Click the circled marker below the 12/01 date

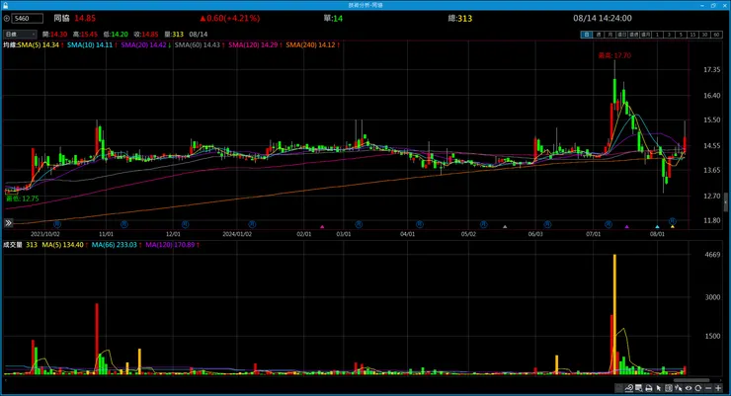pos(185,224)
